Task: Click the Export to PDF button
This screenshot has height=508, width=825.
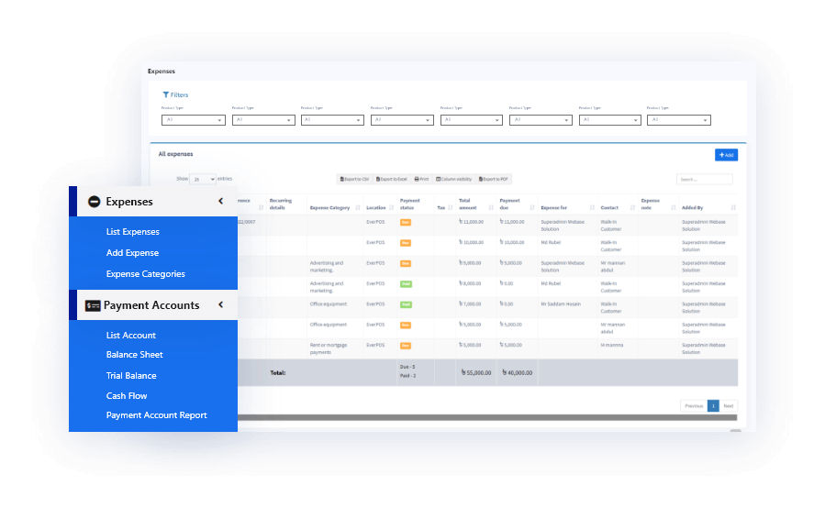Action: 491,179
